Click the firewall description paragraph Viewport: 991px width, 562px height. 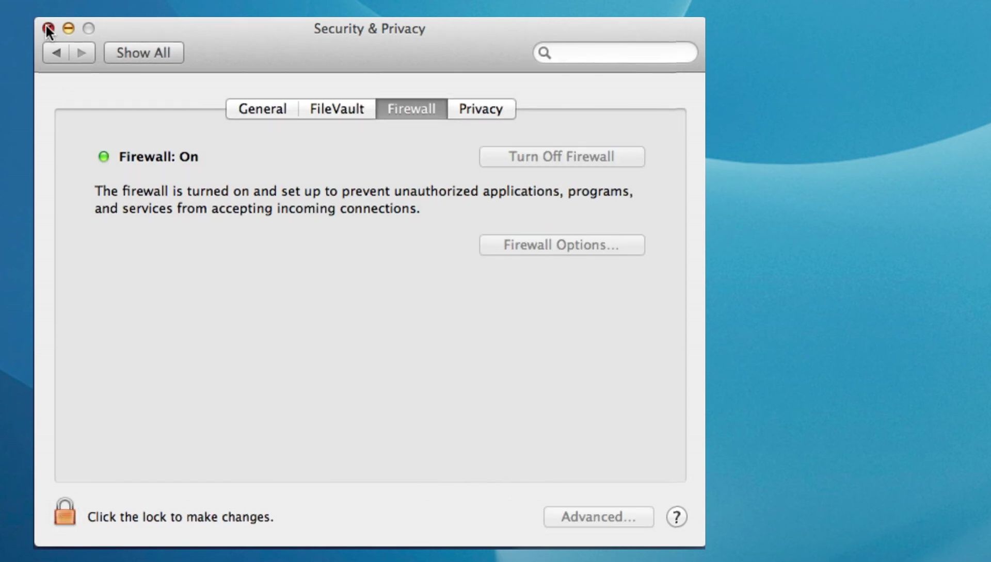[x=363, y=200]
